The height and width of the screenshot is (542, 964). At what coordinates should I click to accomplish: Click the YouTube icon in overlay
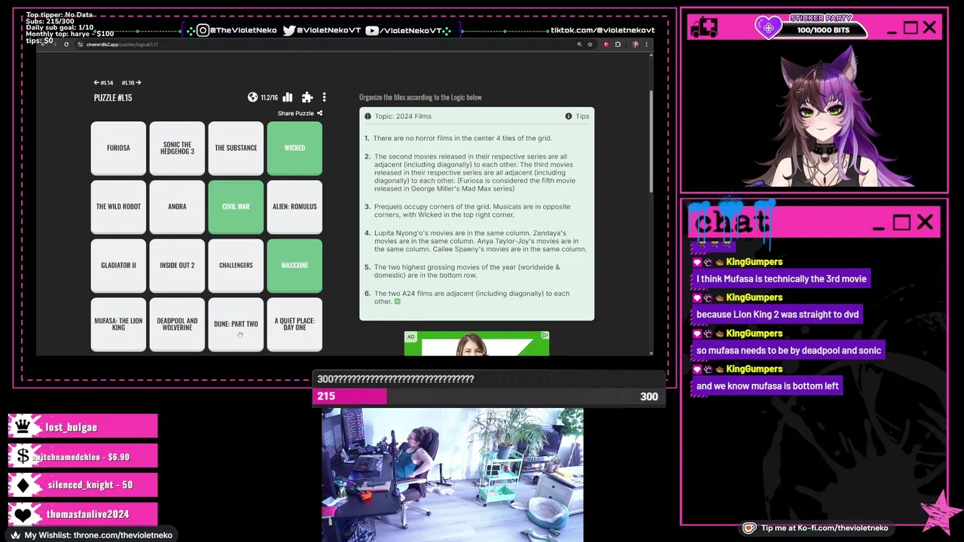point(372,30)
